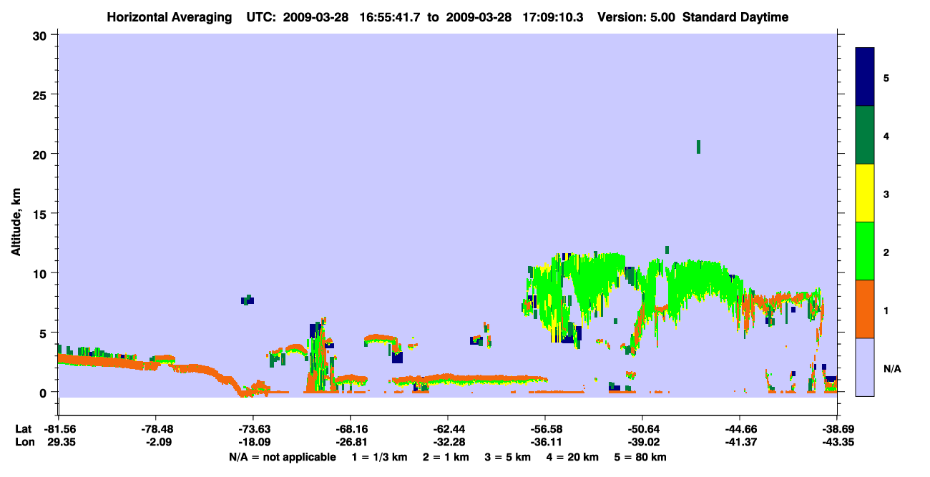930x477 pixels.
Task: Click the longitude value -39.02
Action: tap(642, 442)
